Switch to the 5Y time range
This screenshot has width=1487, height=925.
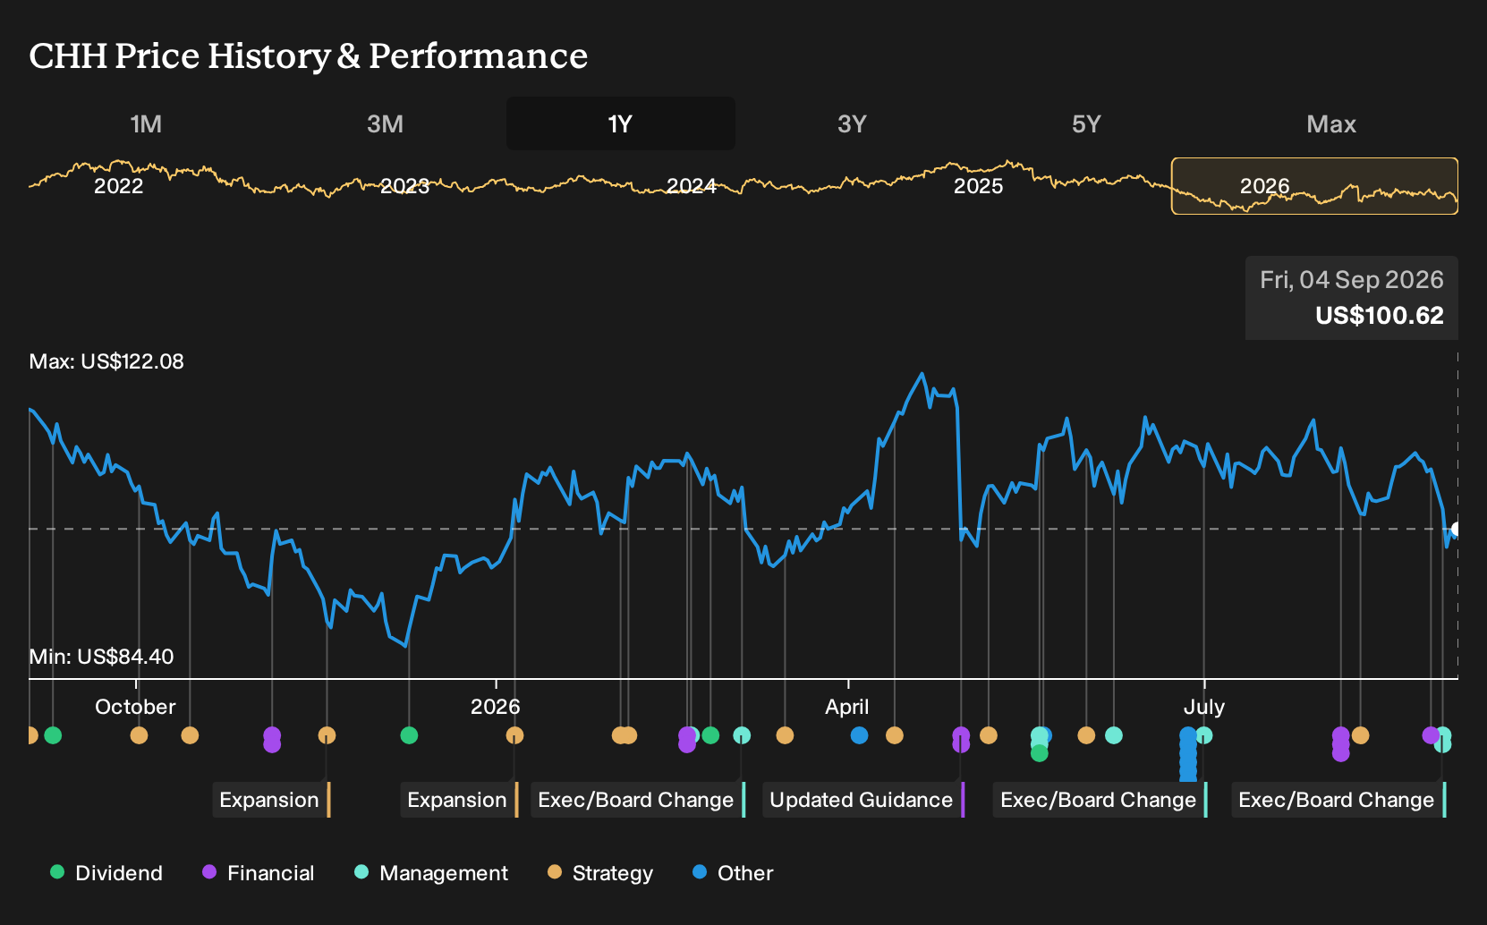(x=1086, y=123)
